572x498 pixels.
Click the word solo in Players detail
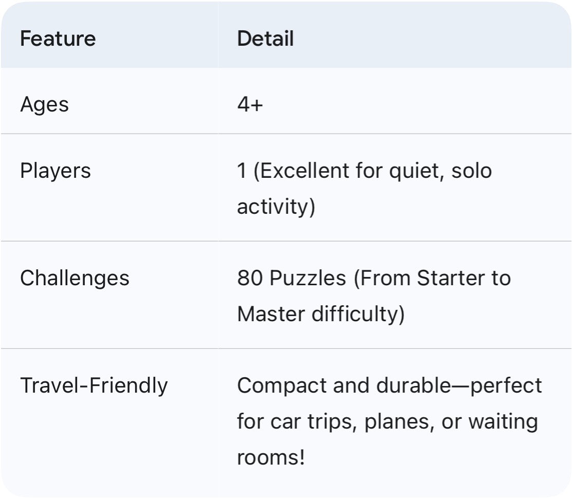coord(471,171)
